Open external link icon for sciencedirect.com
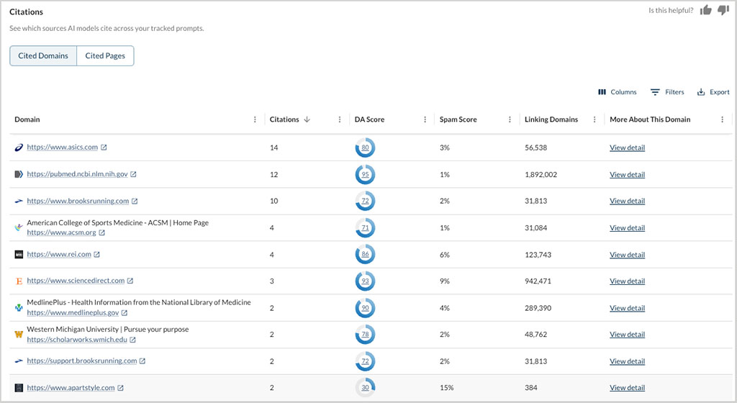 point(130,281)
